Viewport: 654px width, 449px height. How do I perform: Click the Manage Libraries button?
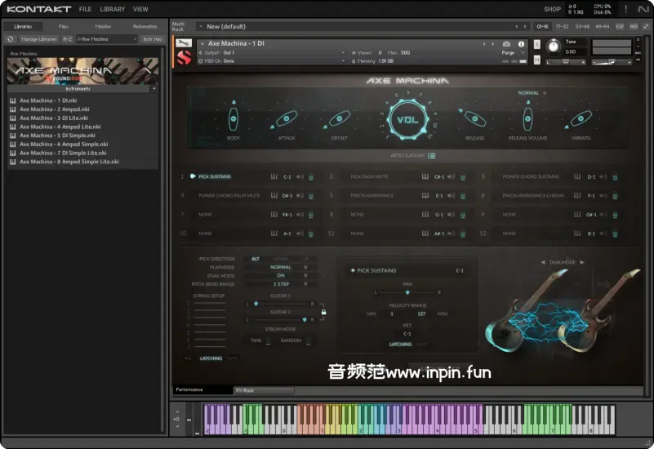tap(39, 38)
